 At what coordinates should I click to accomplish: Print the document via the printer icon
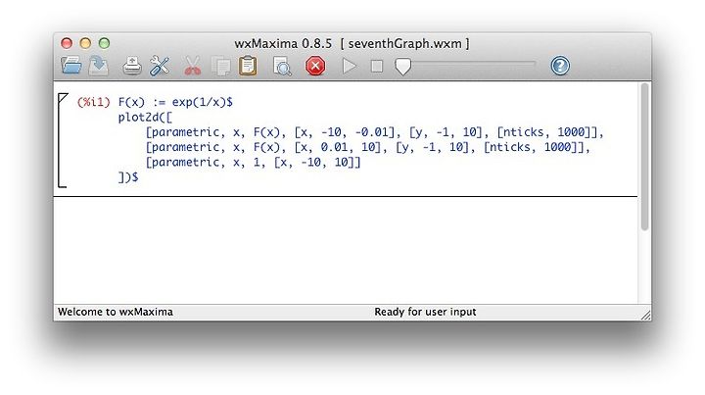[132, 66]
